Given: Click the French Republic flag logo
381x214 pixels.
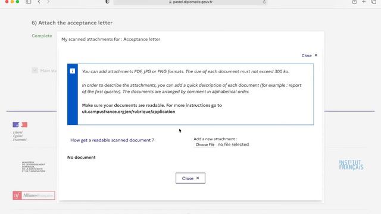Looking at the screenshot, I should coord(20,124).
